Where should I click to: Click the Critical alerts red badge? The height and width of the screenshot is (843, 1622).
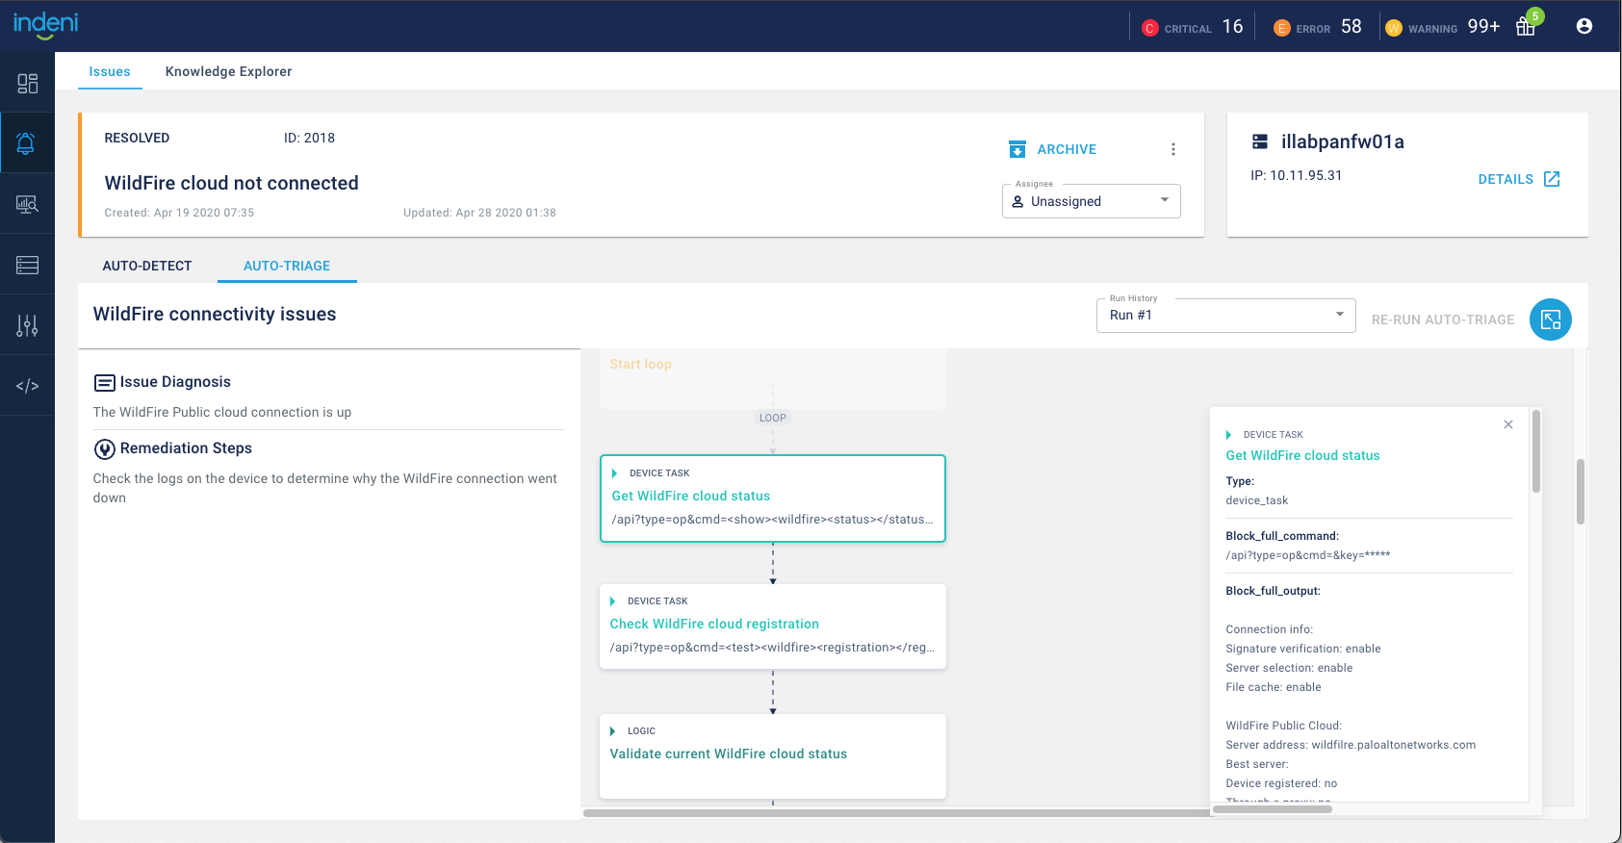tap(1149, 28)
